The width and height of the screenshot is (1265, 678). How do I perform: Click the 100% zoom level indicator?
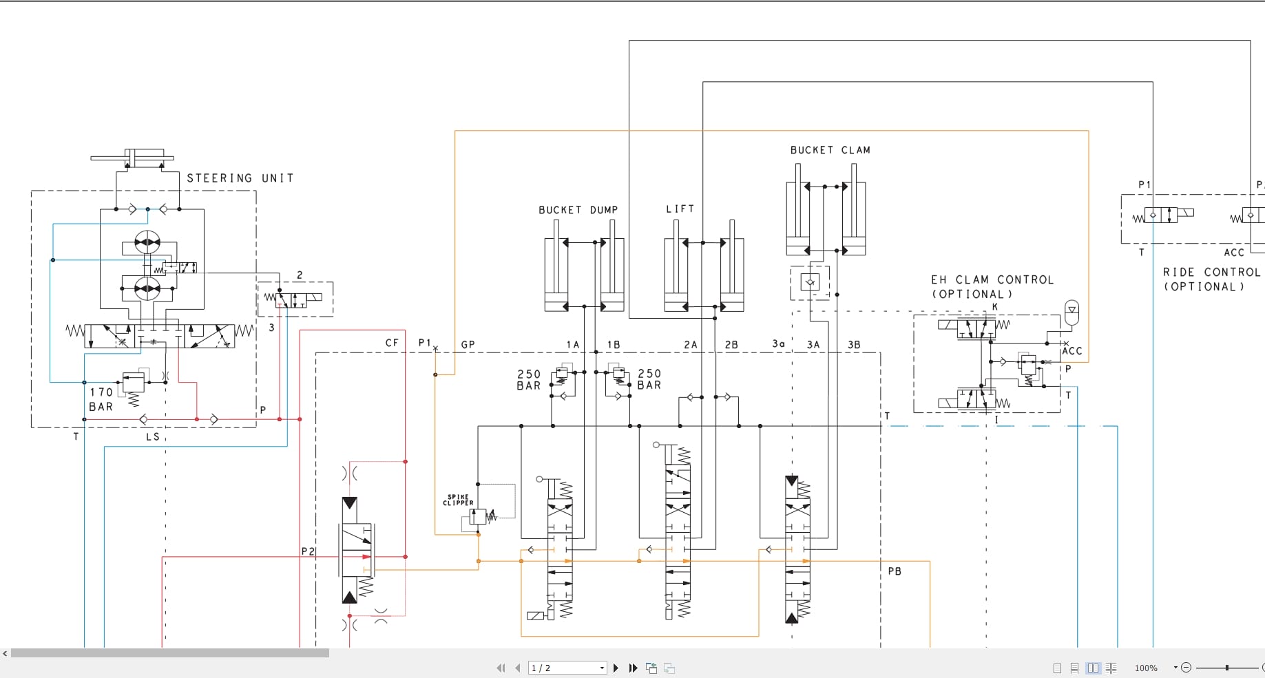click(x=1145, y=667)
